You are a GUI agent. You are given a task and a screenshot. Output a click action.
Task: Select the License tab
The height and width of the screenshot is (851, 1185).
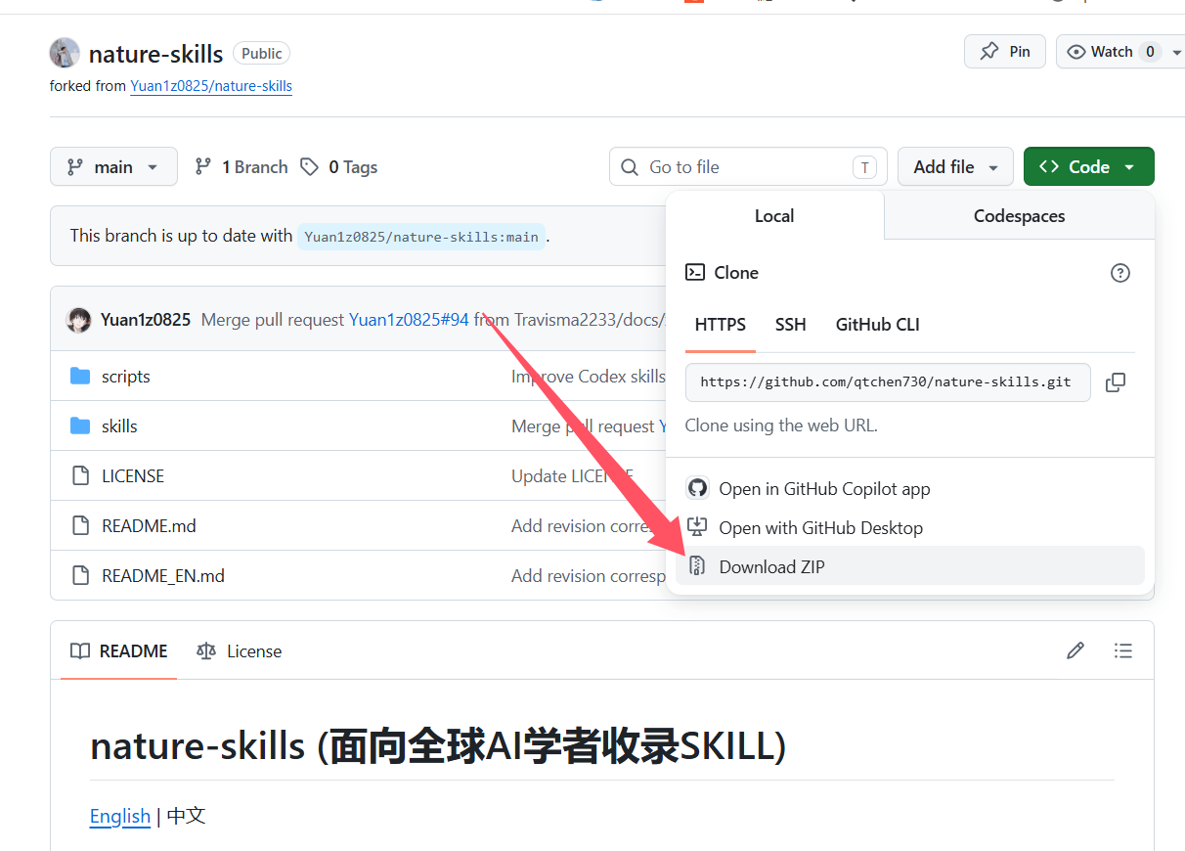point(239,651)
